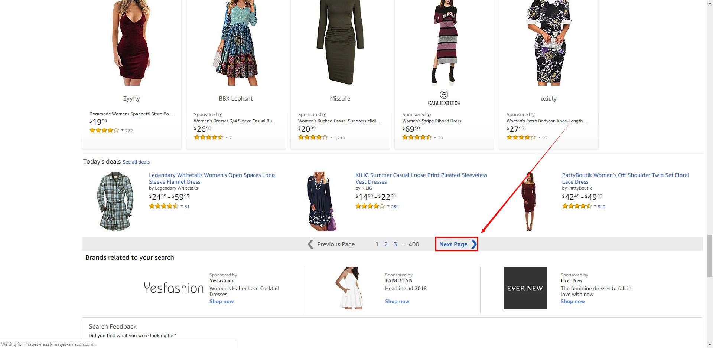
Task: Open the Sponsored info icon under Cable Stitch
Action: (x=429, y=115)
